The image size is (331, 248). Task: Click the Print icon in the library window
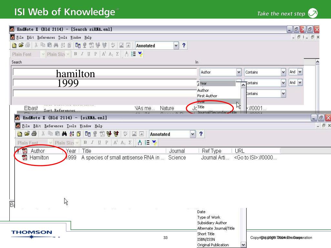(34, 134)
